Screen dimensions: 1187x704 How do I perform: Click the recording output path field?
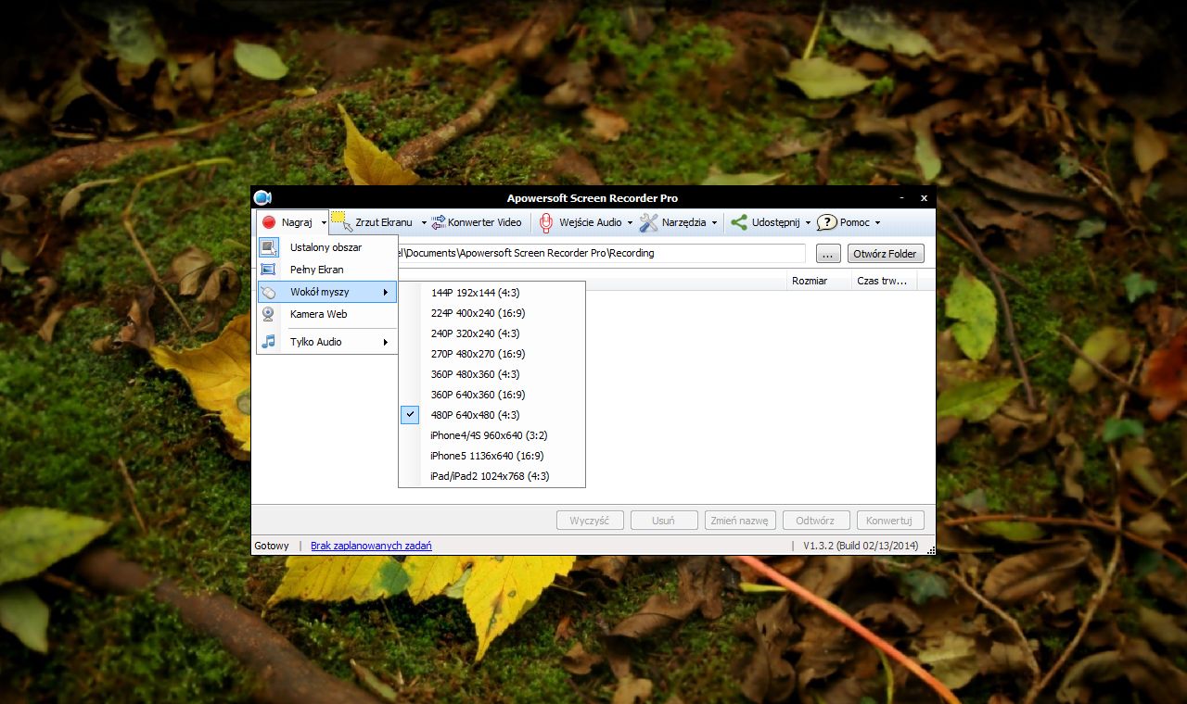click(601, 253)
